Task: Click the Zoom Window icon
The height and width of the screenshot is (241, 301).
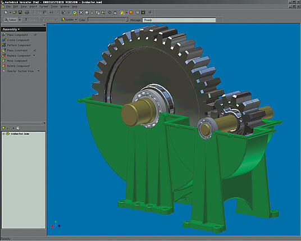Action: [x=87, y=12]
